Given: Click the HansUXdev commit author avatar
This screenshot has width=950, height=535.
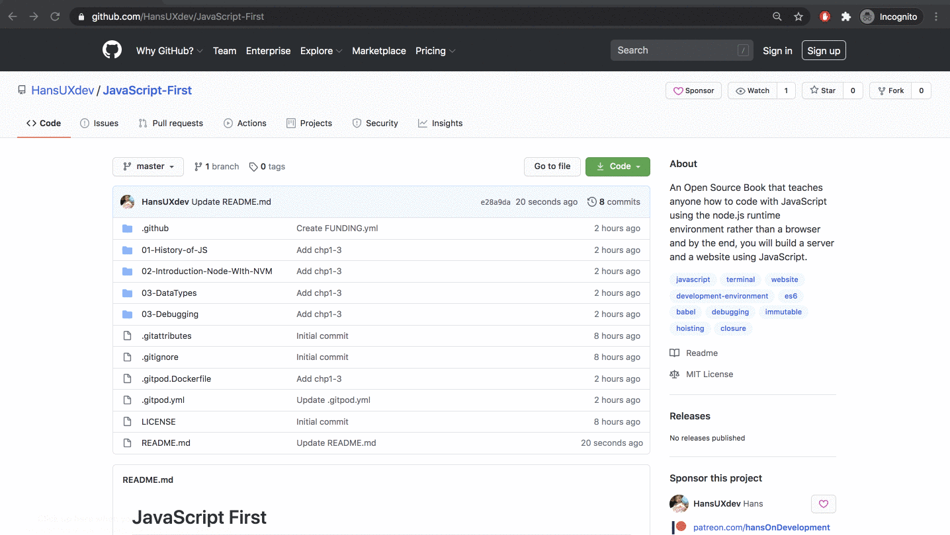Looking at the screenshot, I should coord(128,202).
